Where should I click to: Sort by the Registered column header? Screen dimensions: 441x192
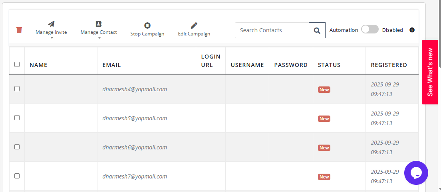point(389,65)
